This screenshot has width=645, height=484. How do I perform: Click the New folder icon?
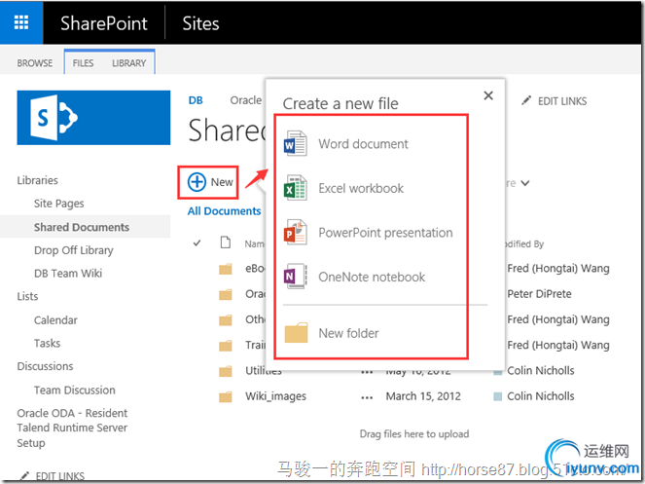(x=296, y=333)
